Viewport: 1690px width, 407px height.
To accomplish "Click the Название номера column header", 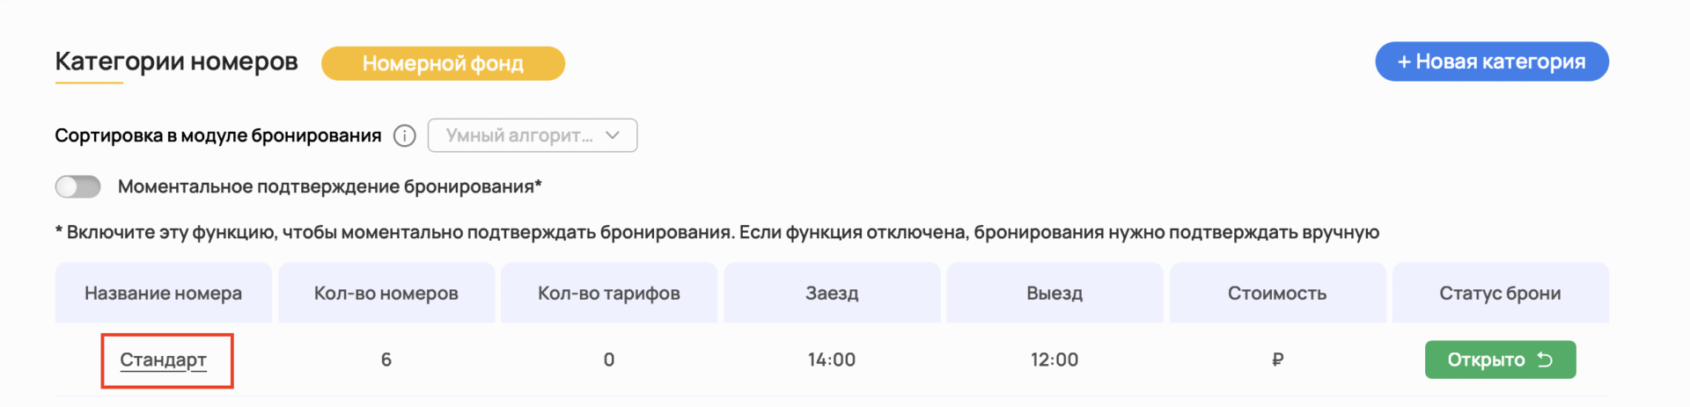I will [163, 294].
